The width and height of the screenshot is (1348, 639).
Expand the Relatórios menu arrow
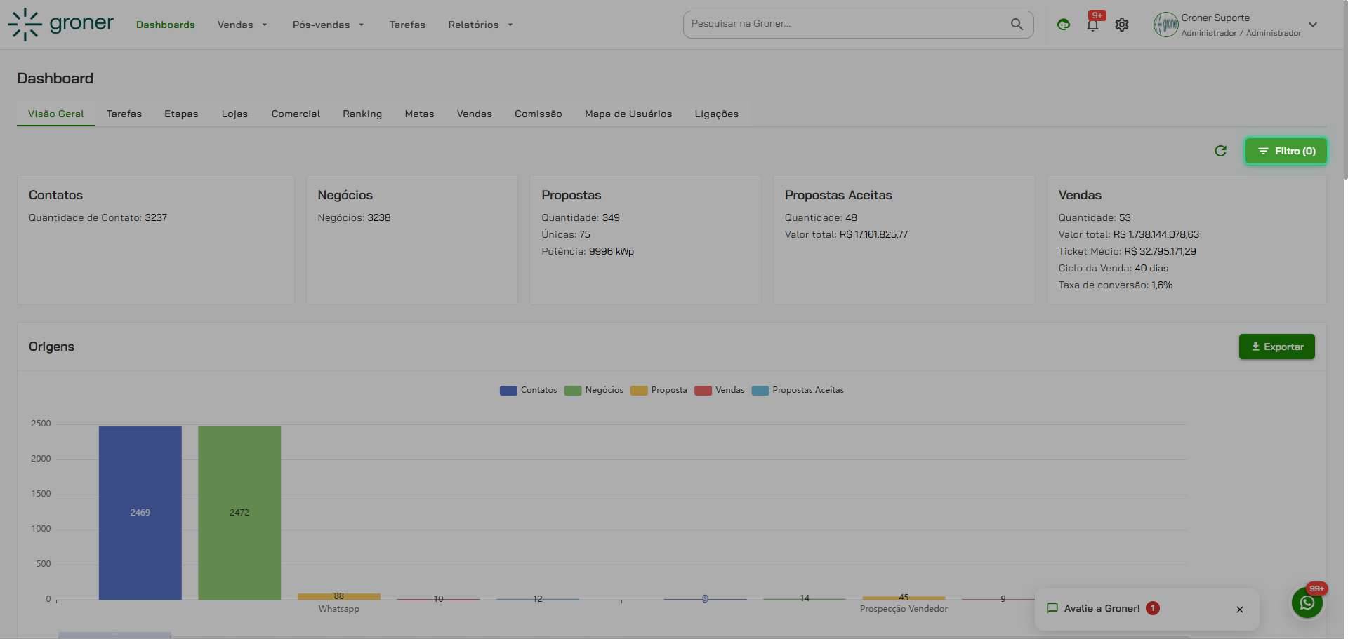point(510,25)
